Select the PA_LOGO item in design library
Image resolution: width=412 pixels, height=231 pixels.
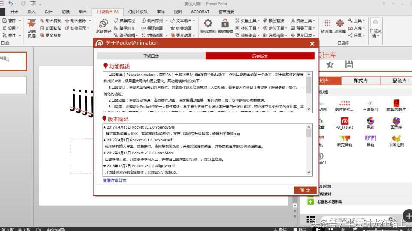coord(344,123)
